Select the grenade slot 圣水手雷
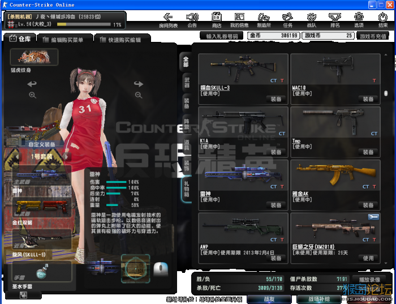The height and width of the screenshot is (304, 396). click(x=42, y=271)
